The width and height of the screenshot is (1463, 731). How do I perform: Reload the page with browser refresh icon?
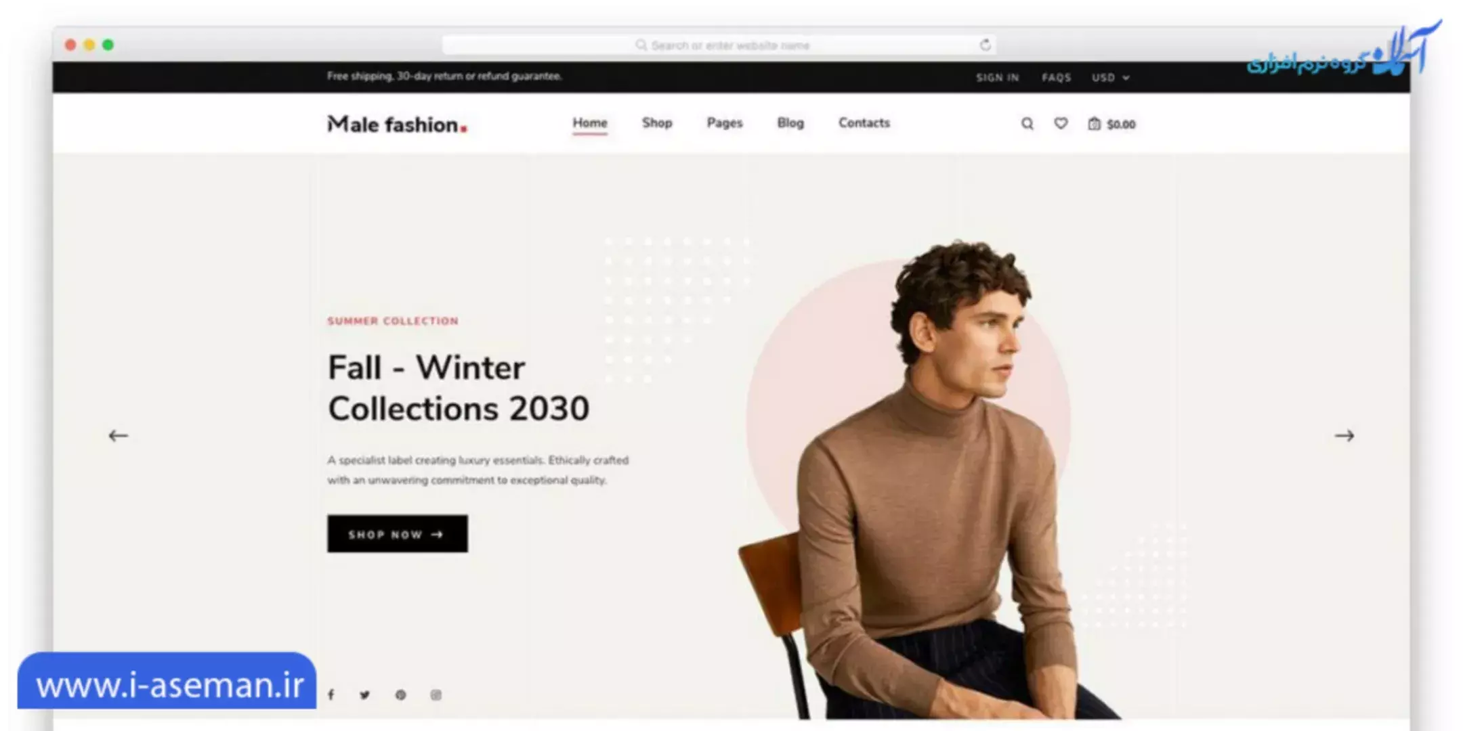point(985,45)
